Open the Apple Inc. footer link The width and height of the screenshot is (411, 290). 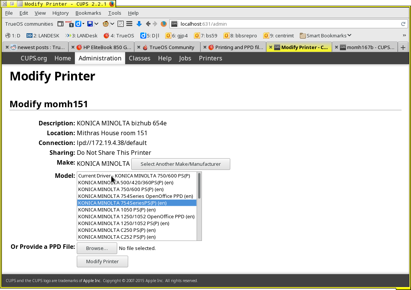(x=92, y=281)
